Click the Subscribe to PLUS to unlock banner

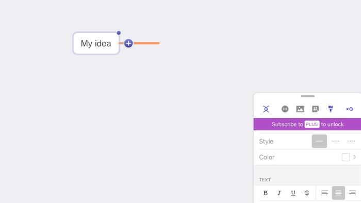click(307, 124)
